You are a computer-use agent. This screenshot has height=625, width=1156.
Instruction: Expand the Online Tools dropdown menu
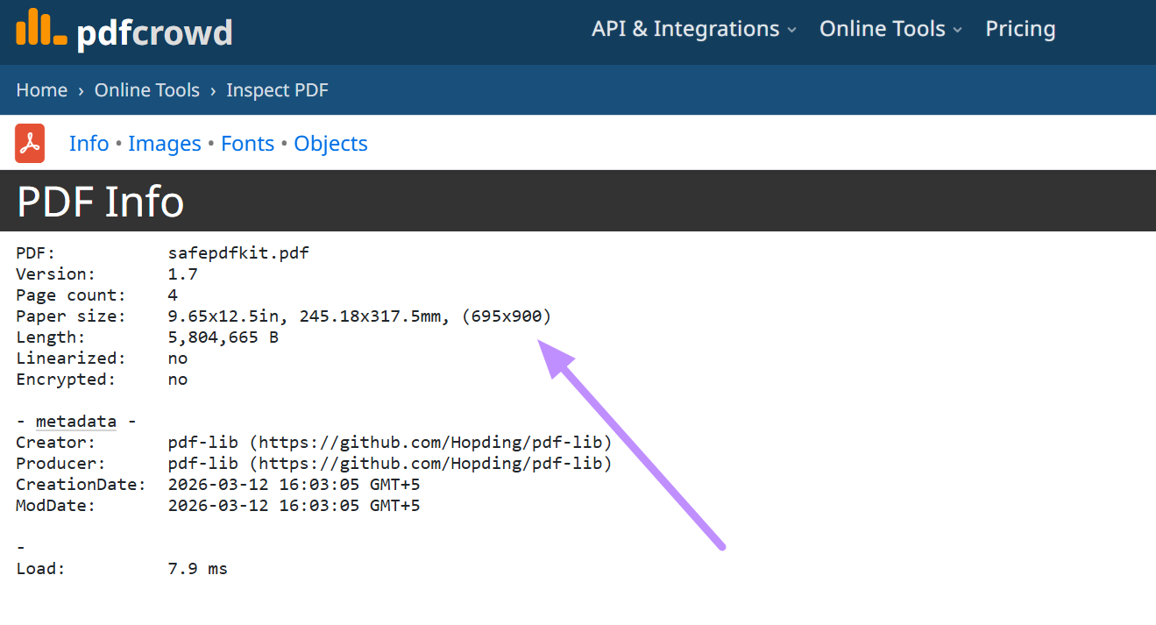[x=890, y=29]
